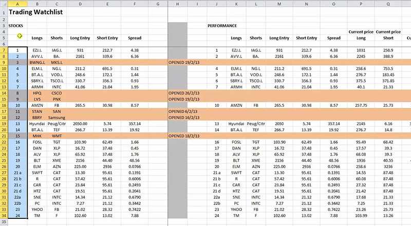Image resolution: width=411 pixels, height=226 pixels.
Task: Select the 103.99 current long price
Action: [x=361, y=216]
